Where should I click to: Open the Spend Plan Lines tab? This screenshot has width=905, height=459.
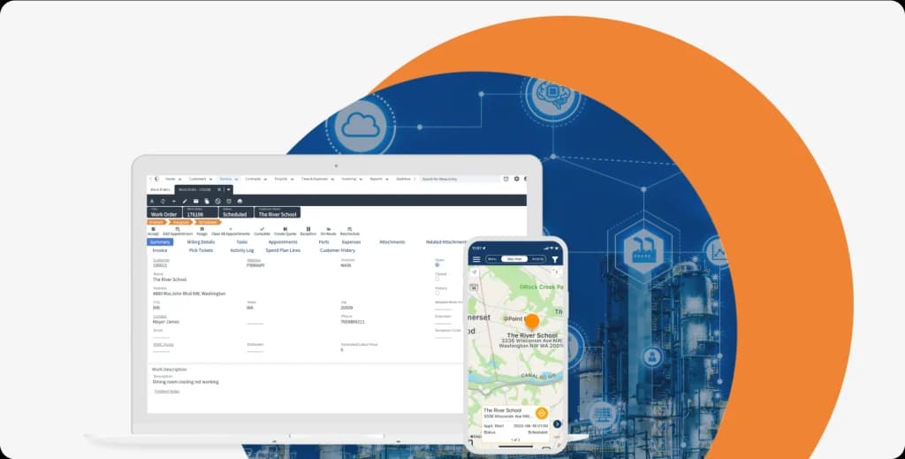click(283, 250)
